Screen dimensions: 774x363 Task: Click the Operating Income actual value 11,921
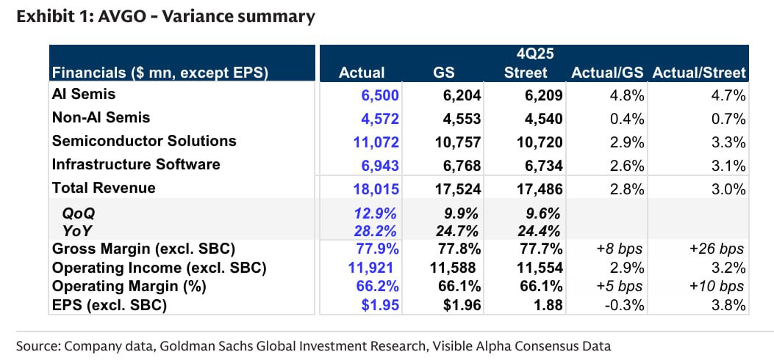pyautogui.click(x=378, y=268)
